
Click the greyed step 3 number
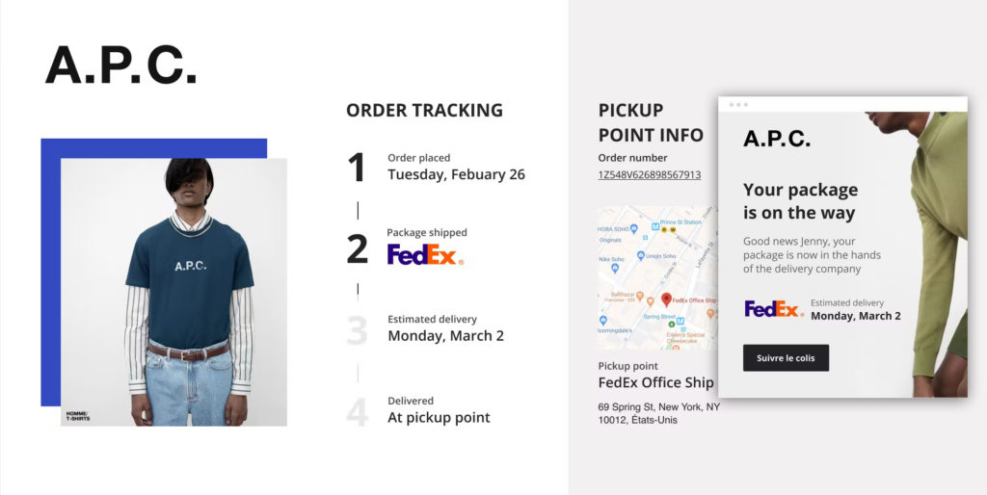(x=357, y=331)
